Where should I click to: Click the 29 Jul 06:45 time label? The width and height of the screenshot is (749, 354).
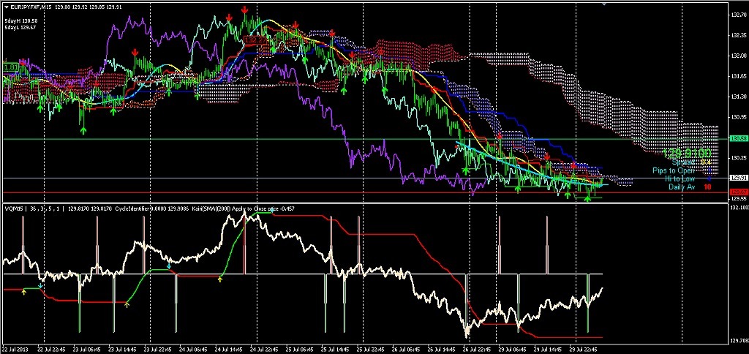511,349
